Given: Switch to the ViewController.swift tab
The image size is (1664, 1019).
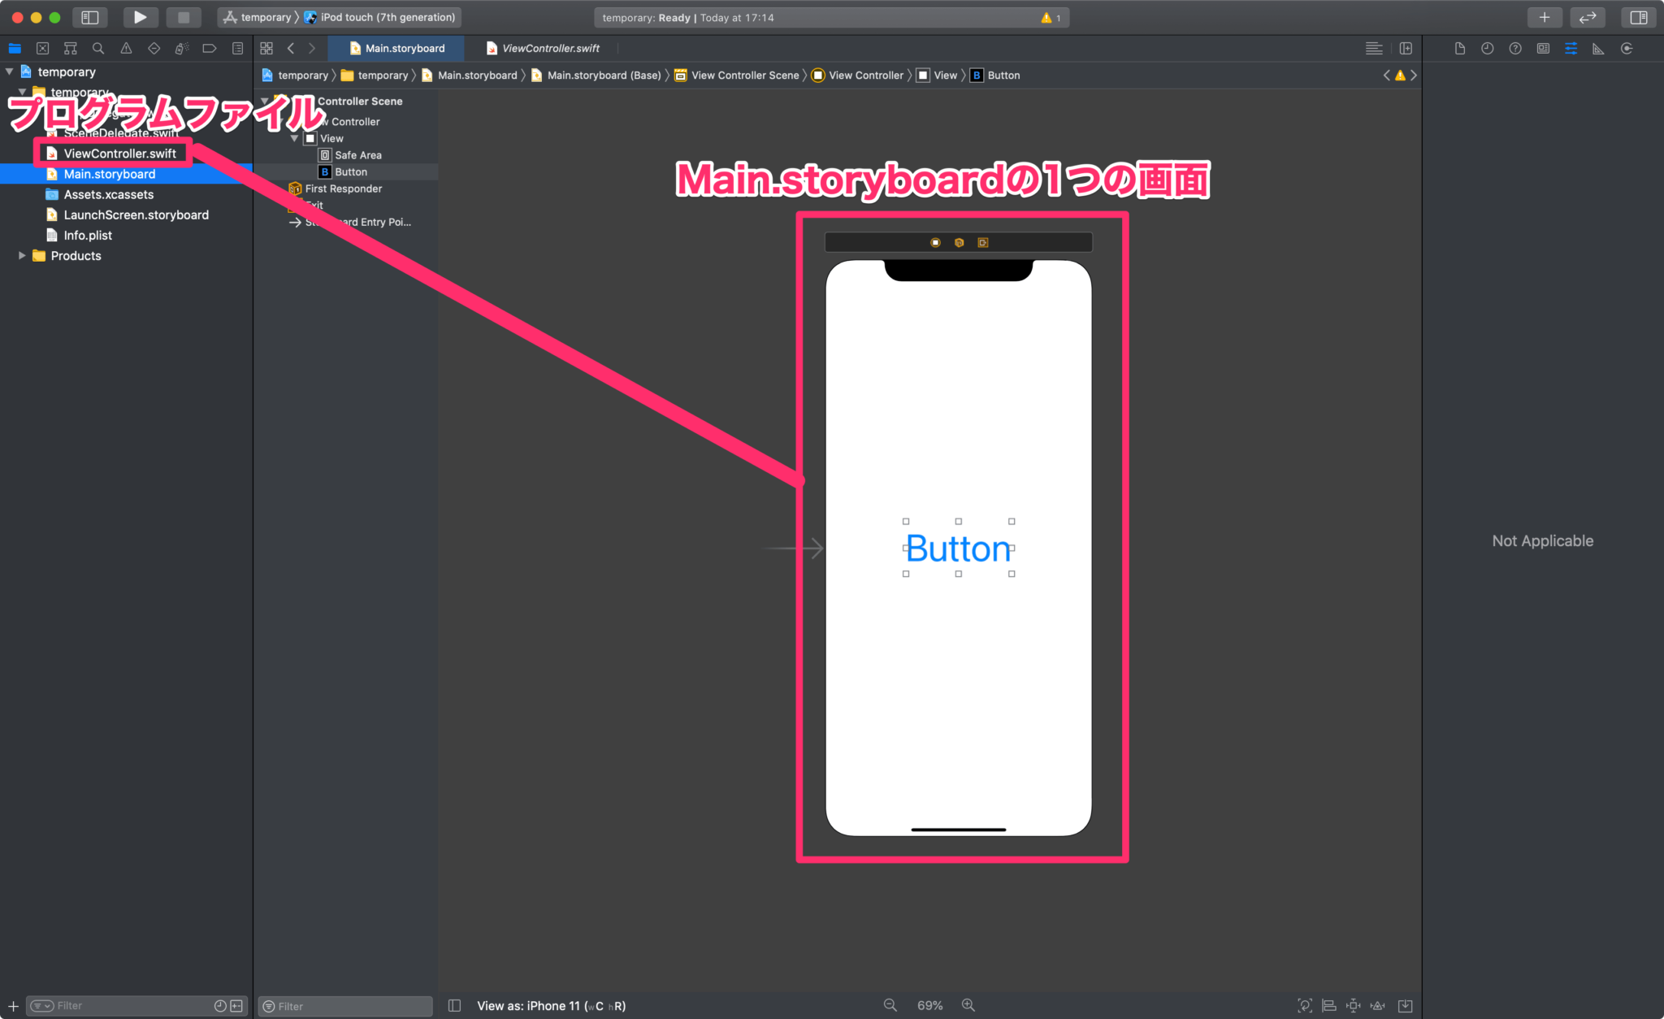Looking at the screenshot, I should 543,48.
